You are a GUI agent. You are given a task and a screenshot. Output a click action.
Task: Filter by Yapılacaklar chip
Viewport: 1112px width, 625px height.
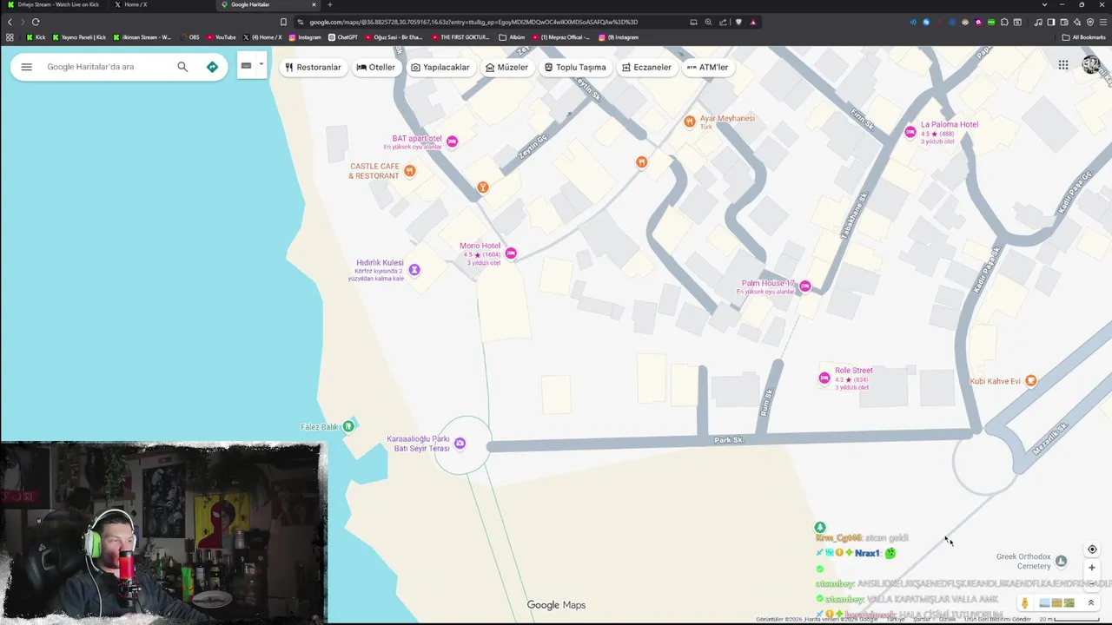pos(440,67)
